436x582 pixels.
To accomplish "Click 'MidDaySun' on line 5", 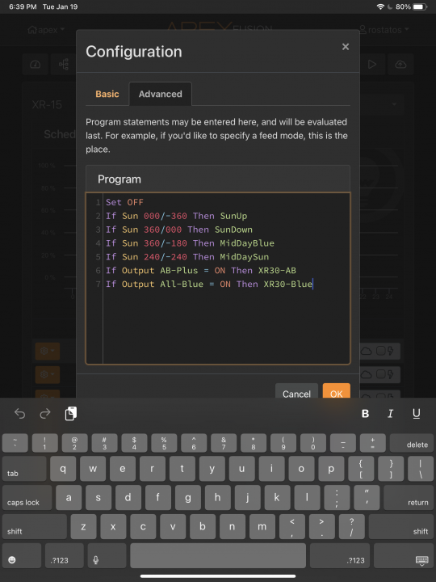I will [245, 257].
